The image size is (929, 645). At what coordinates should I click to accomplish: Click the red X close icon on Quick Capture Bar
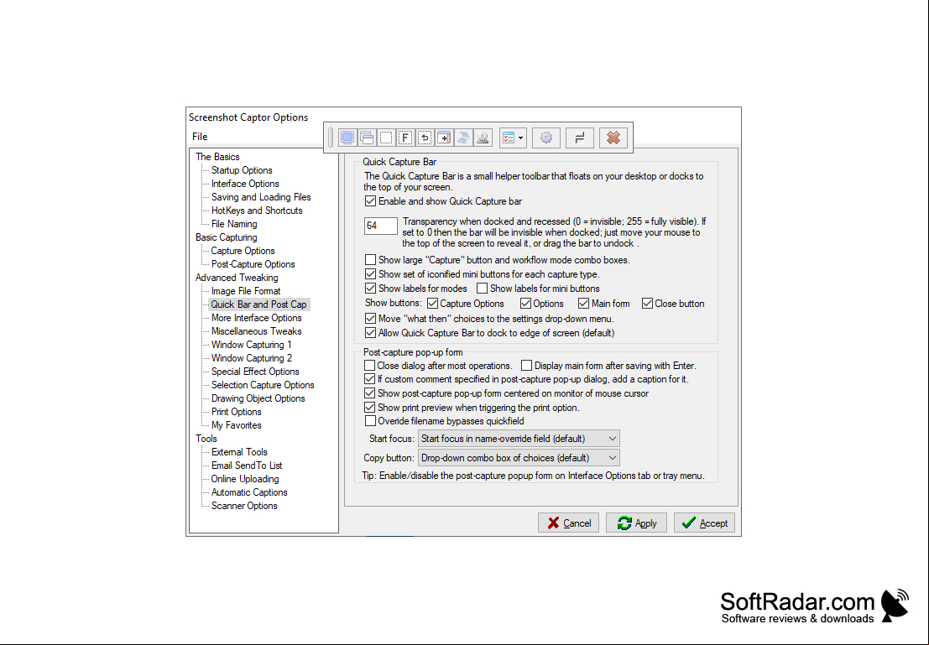[x=613, y=138]
